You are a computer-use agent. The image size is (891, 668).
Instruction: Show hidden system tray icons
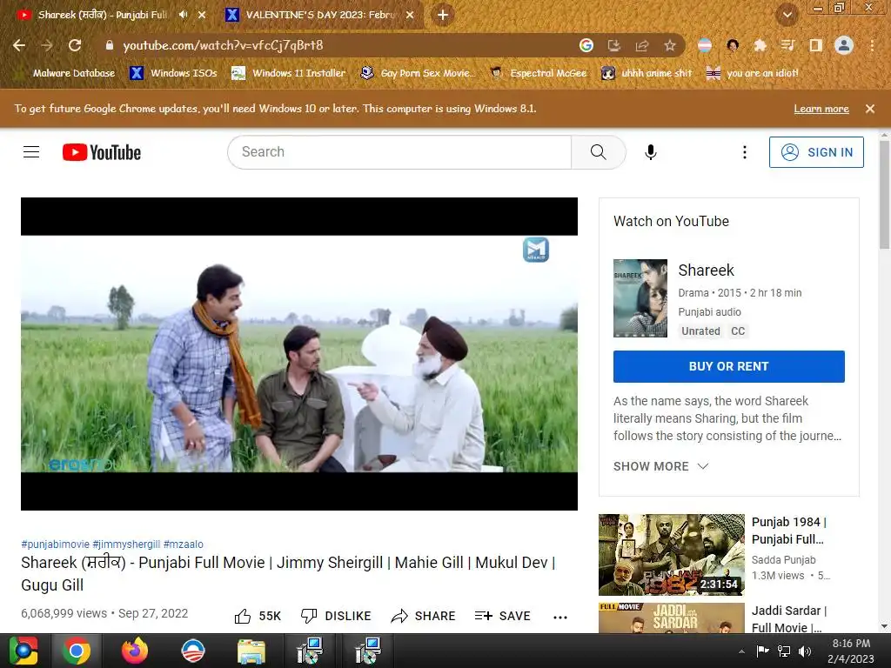tap(741, 651)
